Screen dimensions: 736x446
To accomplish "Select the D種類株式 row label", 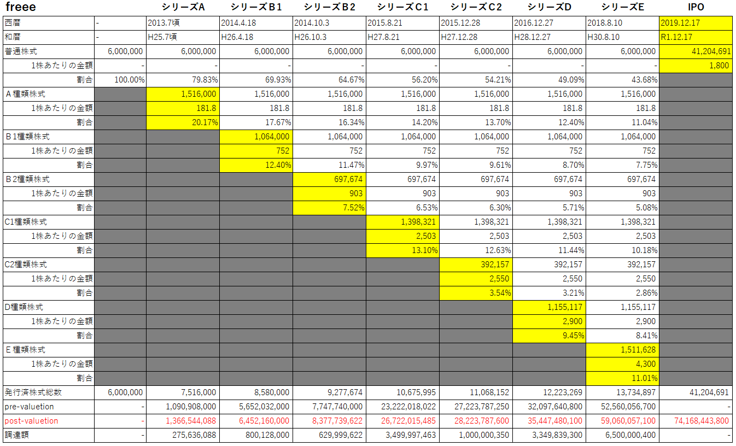I will coord(48,308).
